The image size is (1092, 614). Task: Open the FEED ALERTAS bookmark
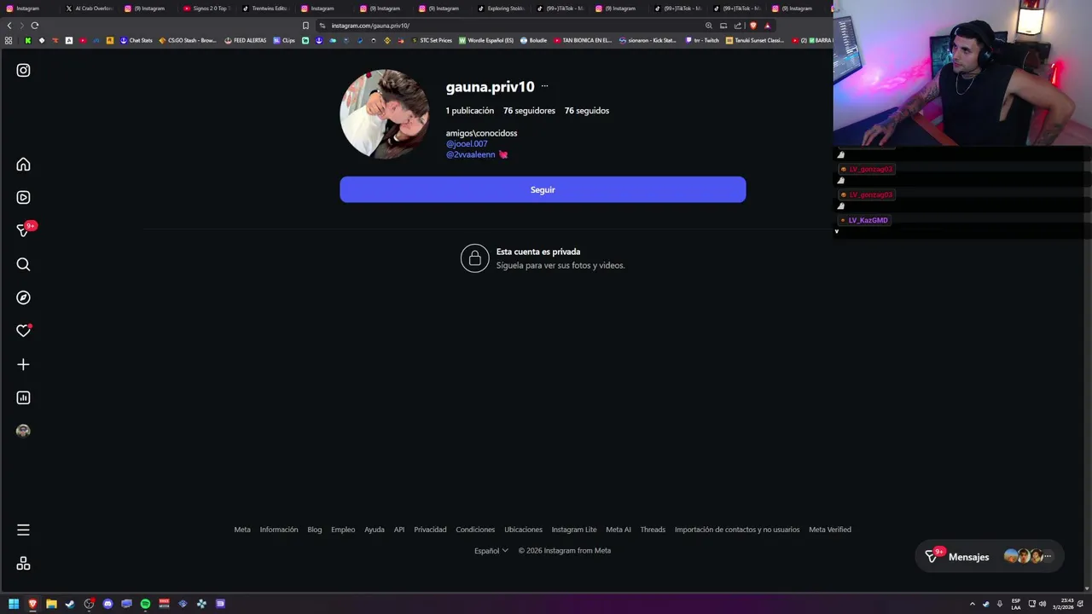pos(246,40)
